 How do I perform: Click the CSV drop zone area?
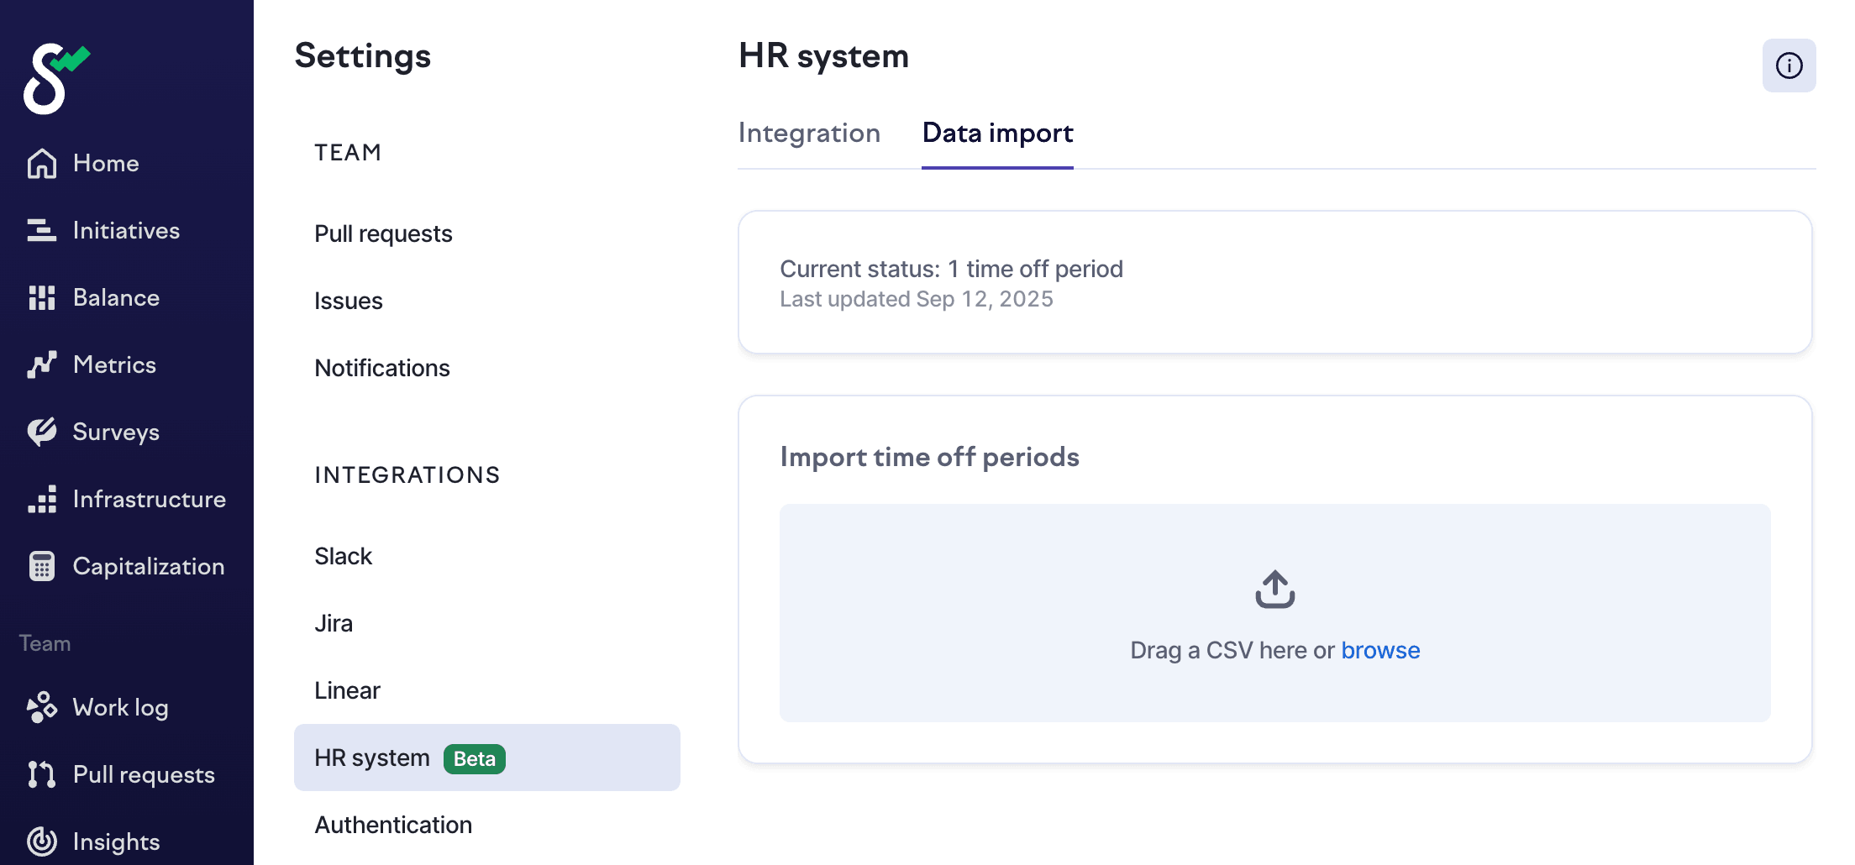pyautogui.click(x=1275, y=613)
